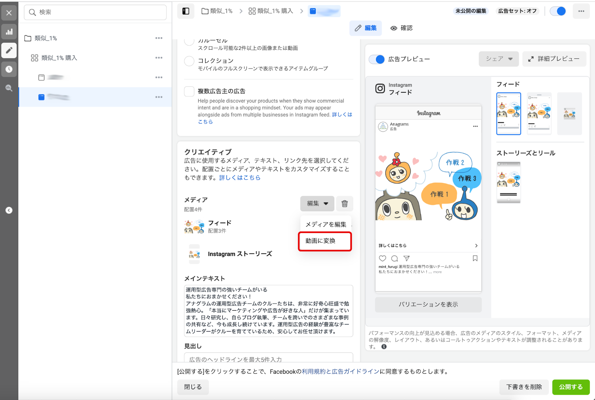Select the コレクション radio button
Image resolution: width=595 pixels, height=400 pixels.
[189, 61]
